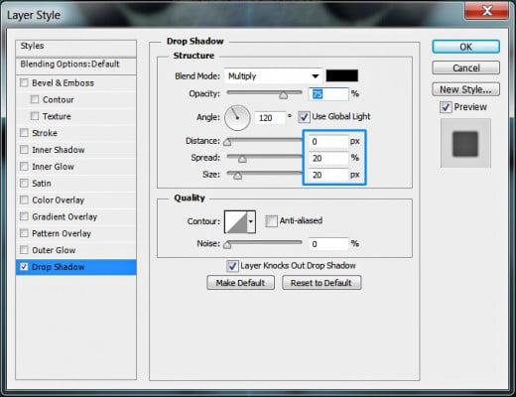Toggle the Preview checkbox
This screenshot has height=397, width=516.
pyautogui.click(x=446, y=107)
